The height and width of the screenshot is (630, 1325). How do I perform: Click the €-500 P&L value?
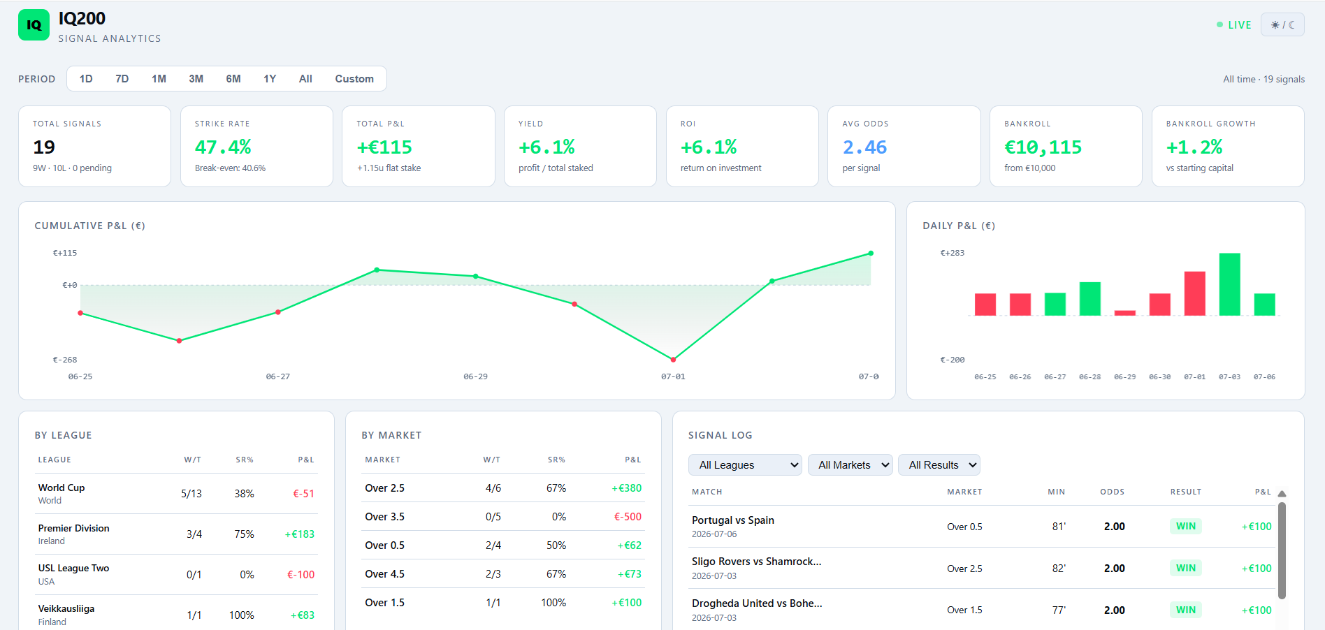point(628,517)
